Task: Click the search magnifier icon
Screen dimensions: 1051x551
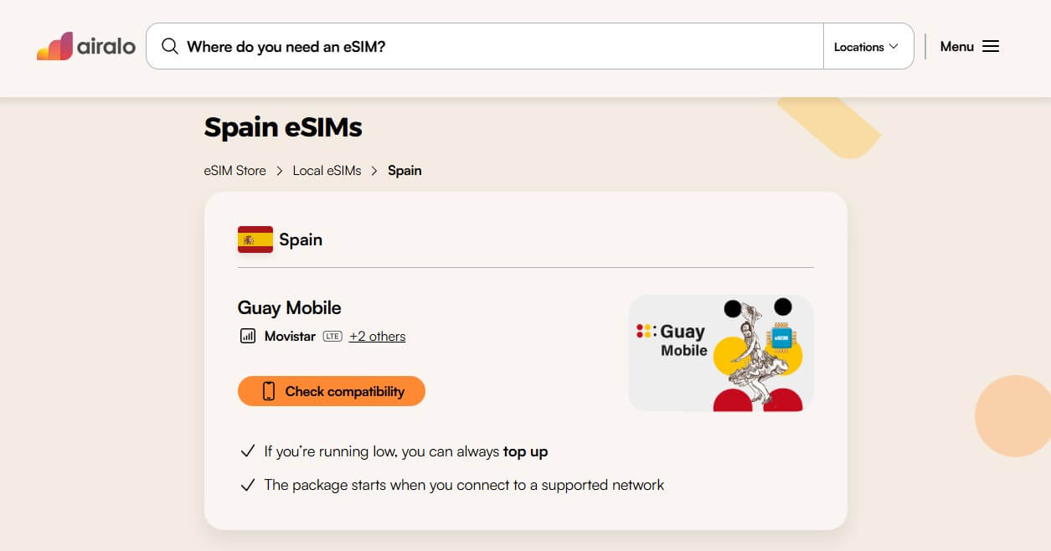Action: pyautogui.click(x=170, y=46)
